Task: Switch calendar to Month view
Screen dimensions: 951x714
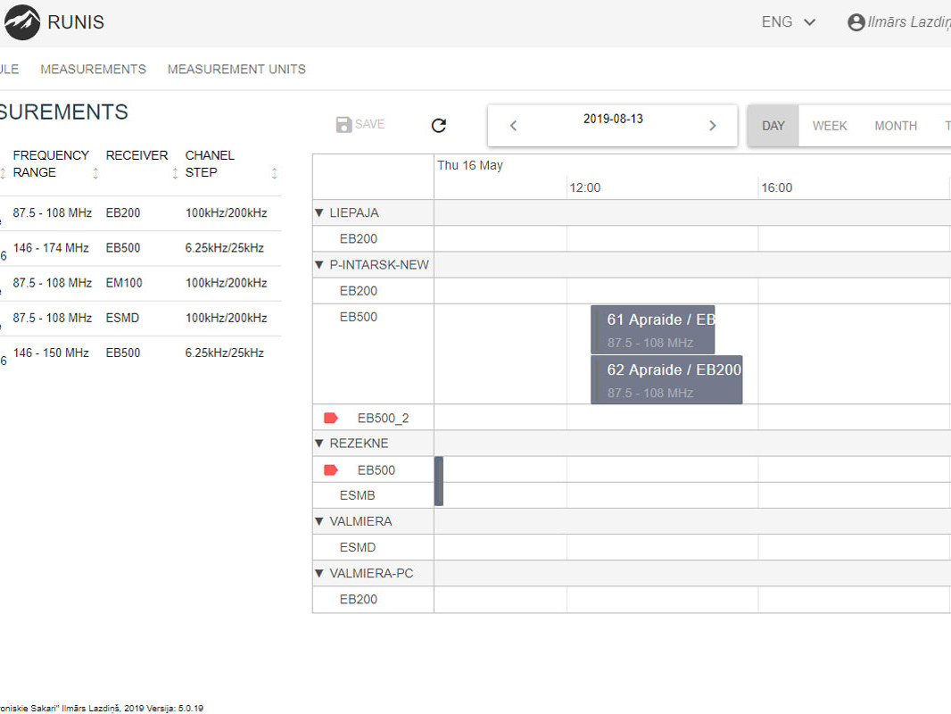Action: 895,126
